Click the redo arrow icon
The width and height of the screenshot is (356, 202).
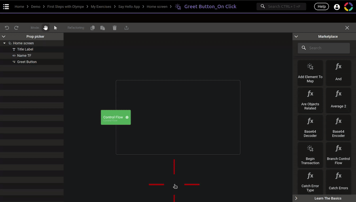click(x=16, y=28)
